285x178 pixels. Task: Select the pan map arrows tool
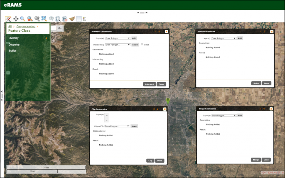click(16, 19)
